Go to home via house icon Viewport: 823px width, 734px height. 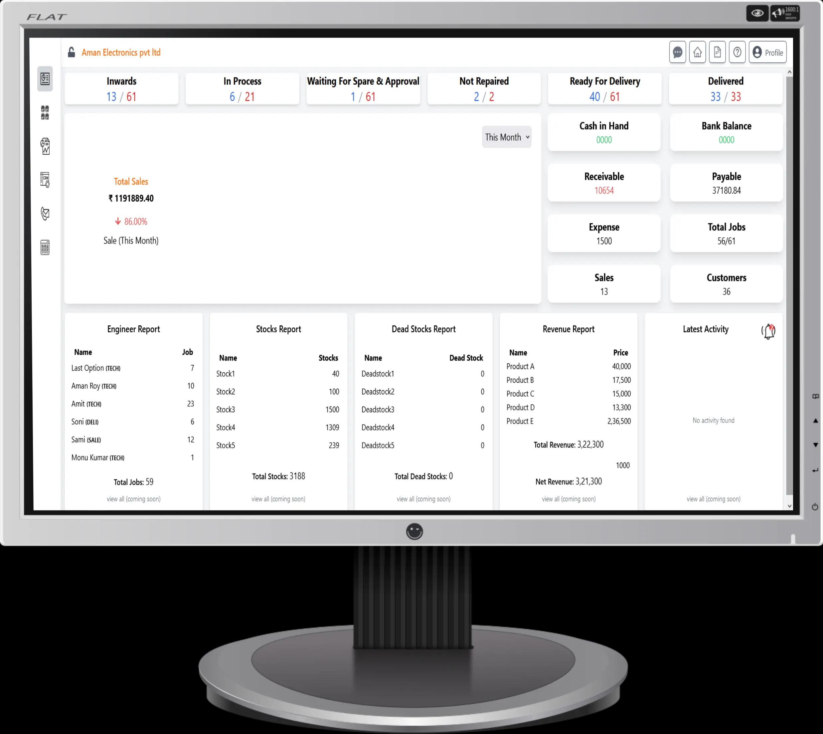coord(697,52)
